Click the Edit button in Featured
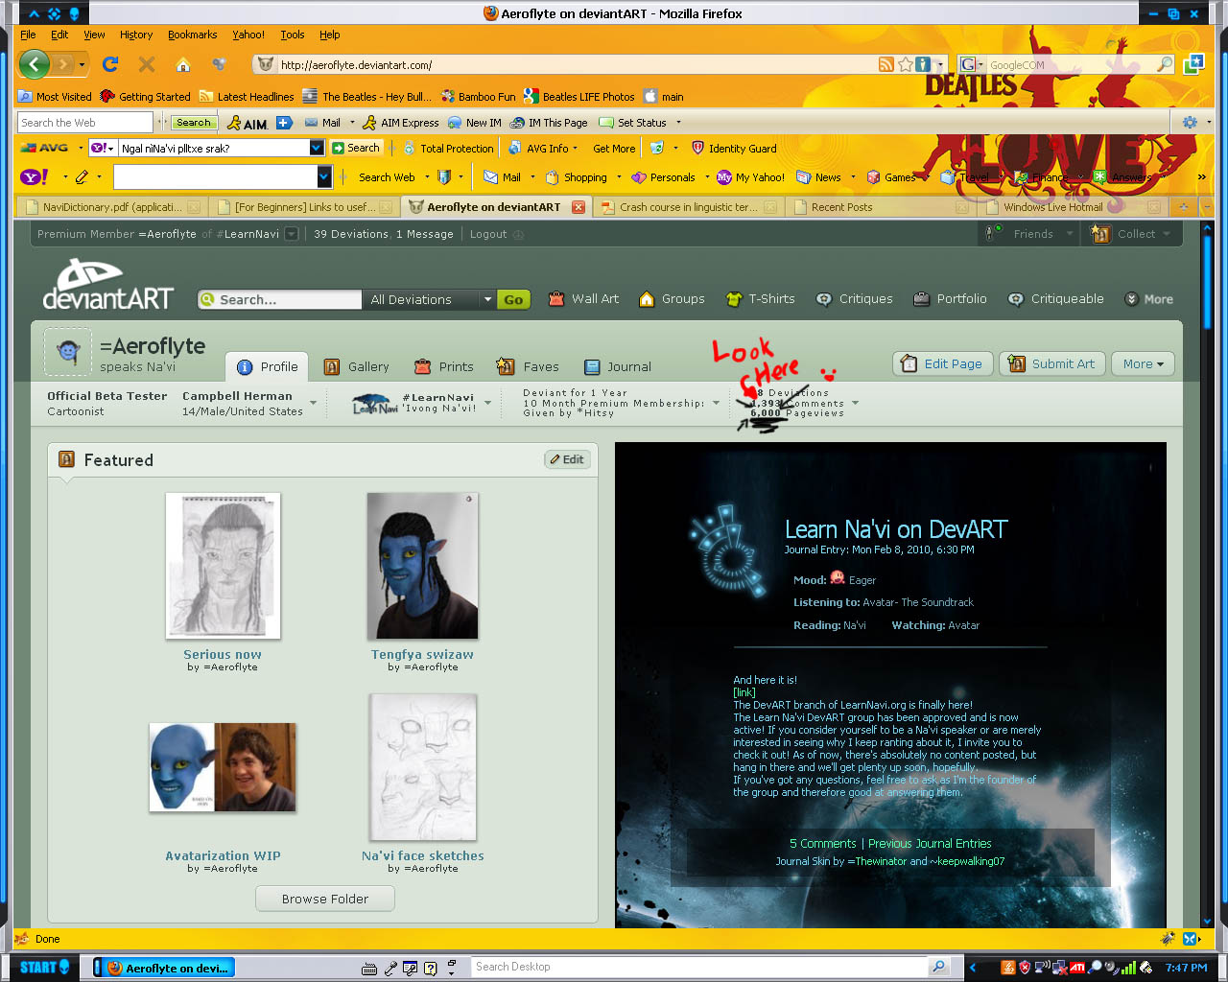Viewport: 1228px width, 982px height. tap(567, 459)
